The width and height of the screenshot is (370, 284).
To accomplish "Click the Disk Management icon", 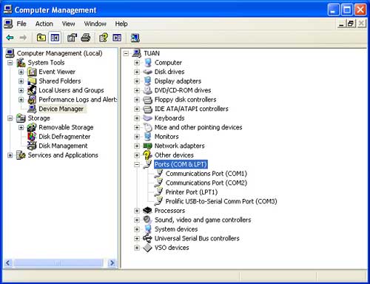I will (x=32, y=146).
